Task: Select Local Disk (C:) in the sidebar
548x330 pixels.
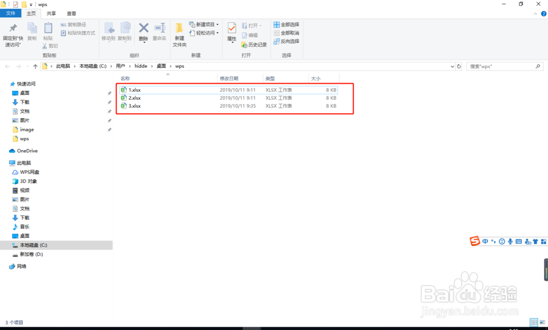Action: click(33, 245)
